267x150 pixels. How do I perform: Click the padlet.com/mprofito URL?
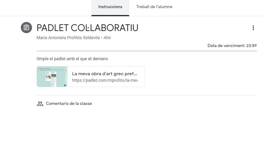pos(105,80)
